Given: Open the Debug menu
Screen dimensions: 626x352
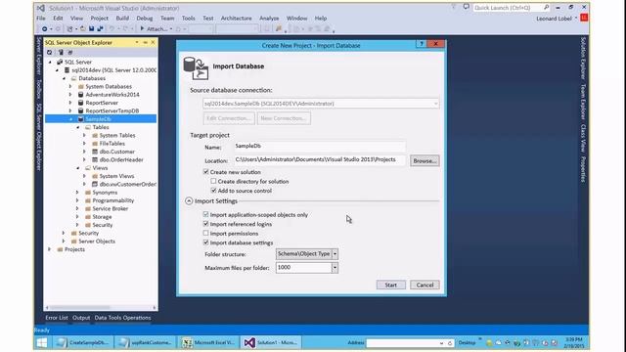Looking at the screenshot, I should pos(145,19).
